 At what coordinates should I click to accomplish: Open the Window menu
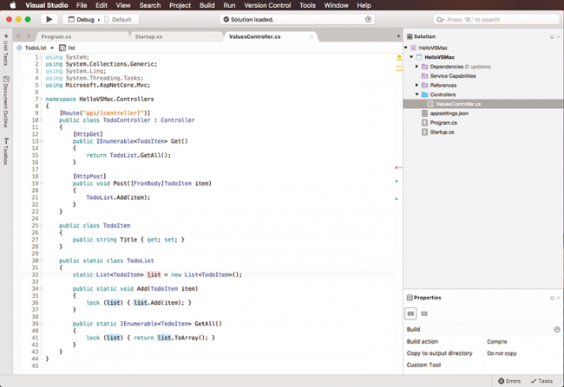pyautogui.click(x=336, y=5)
